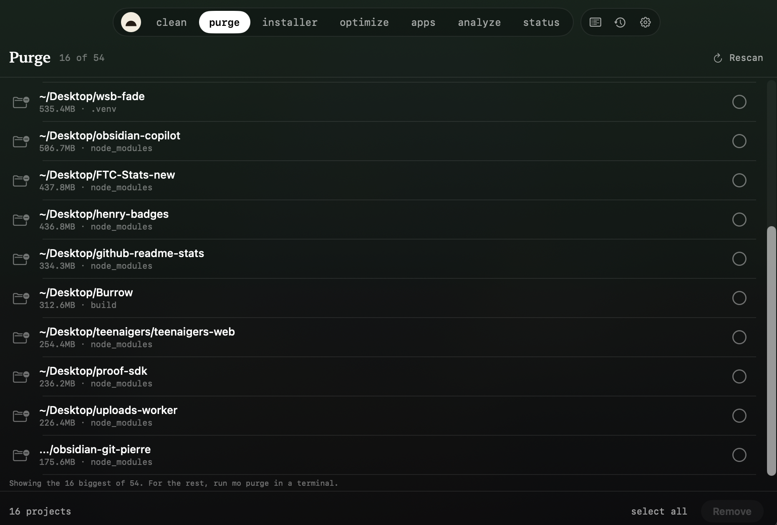Screen dimensions: 777x525
Task: Click the ~/Desktop/wsb-fade path text
Action: [x=92, y=96]
